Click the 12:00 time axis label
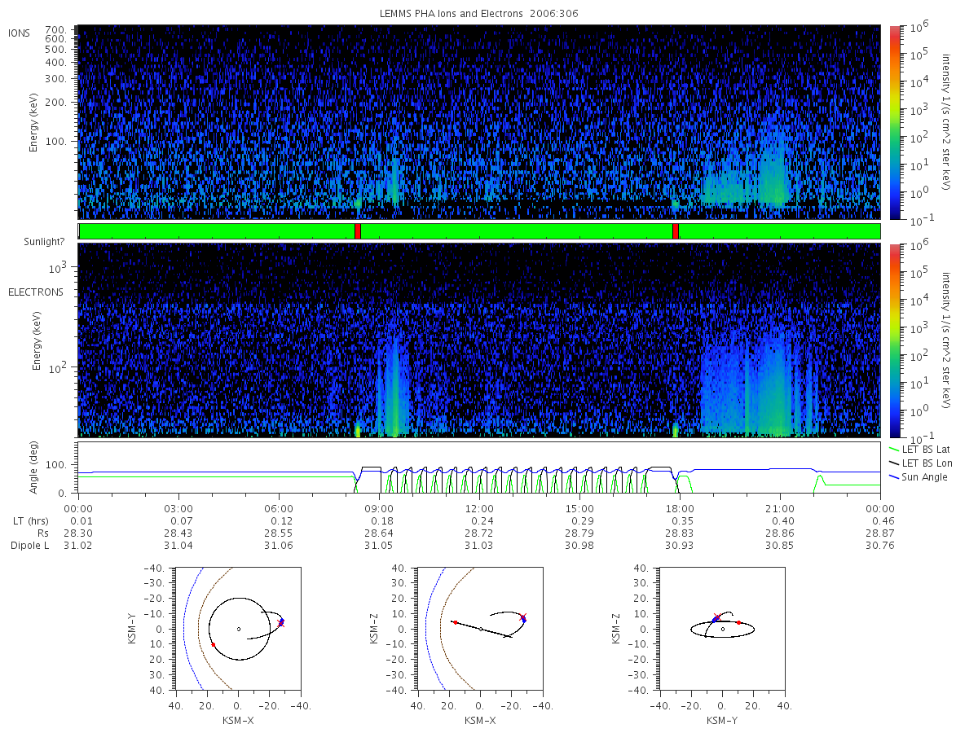The height and width of the screenshot is (733, 978). (479, 507)
